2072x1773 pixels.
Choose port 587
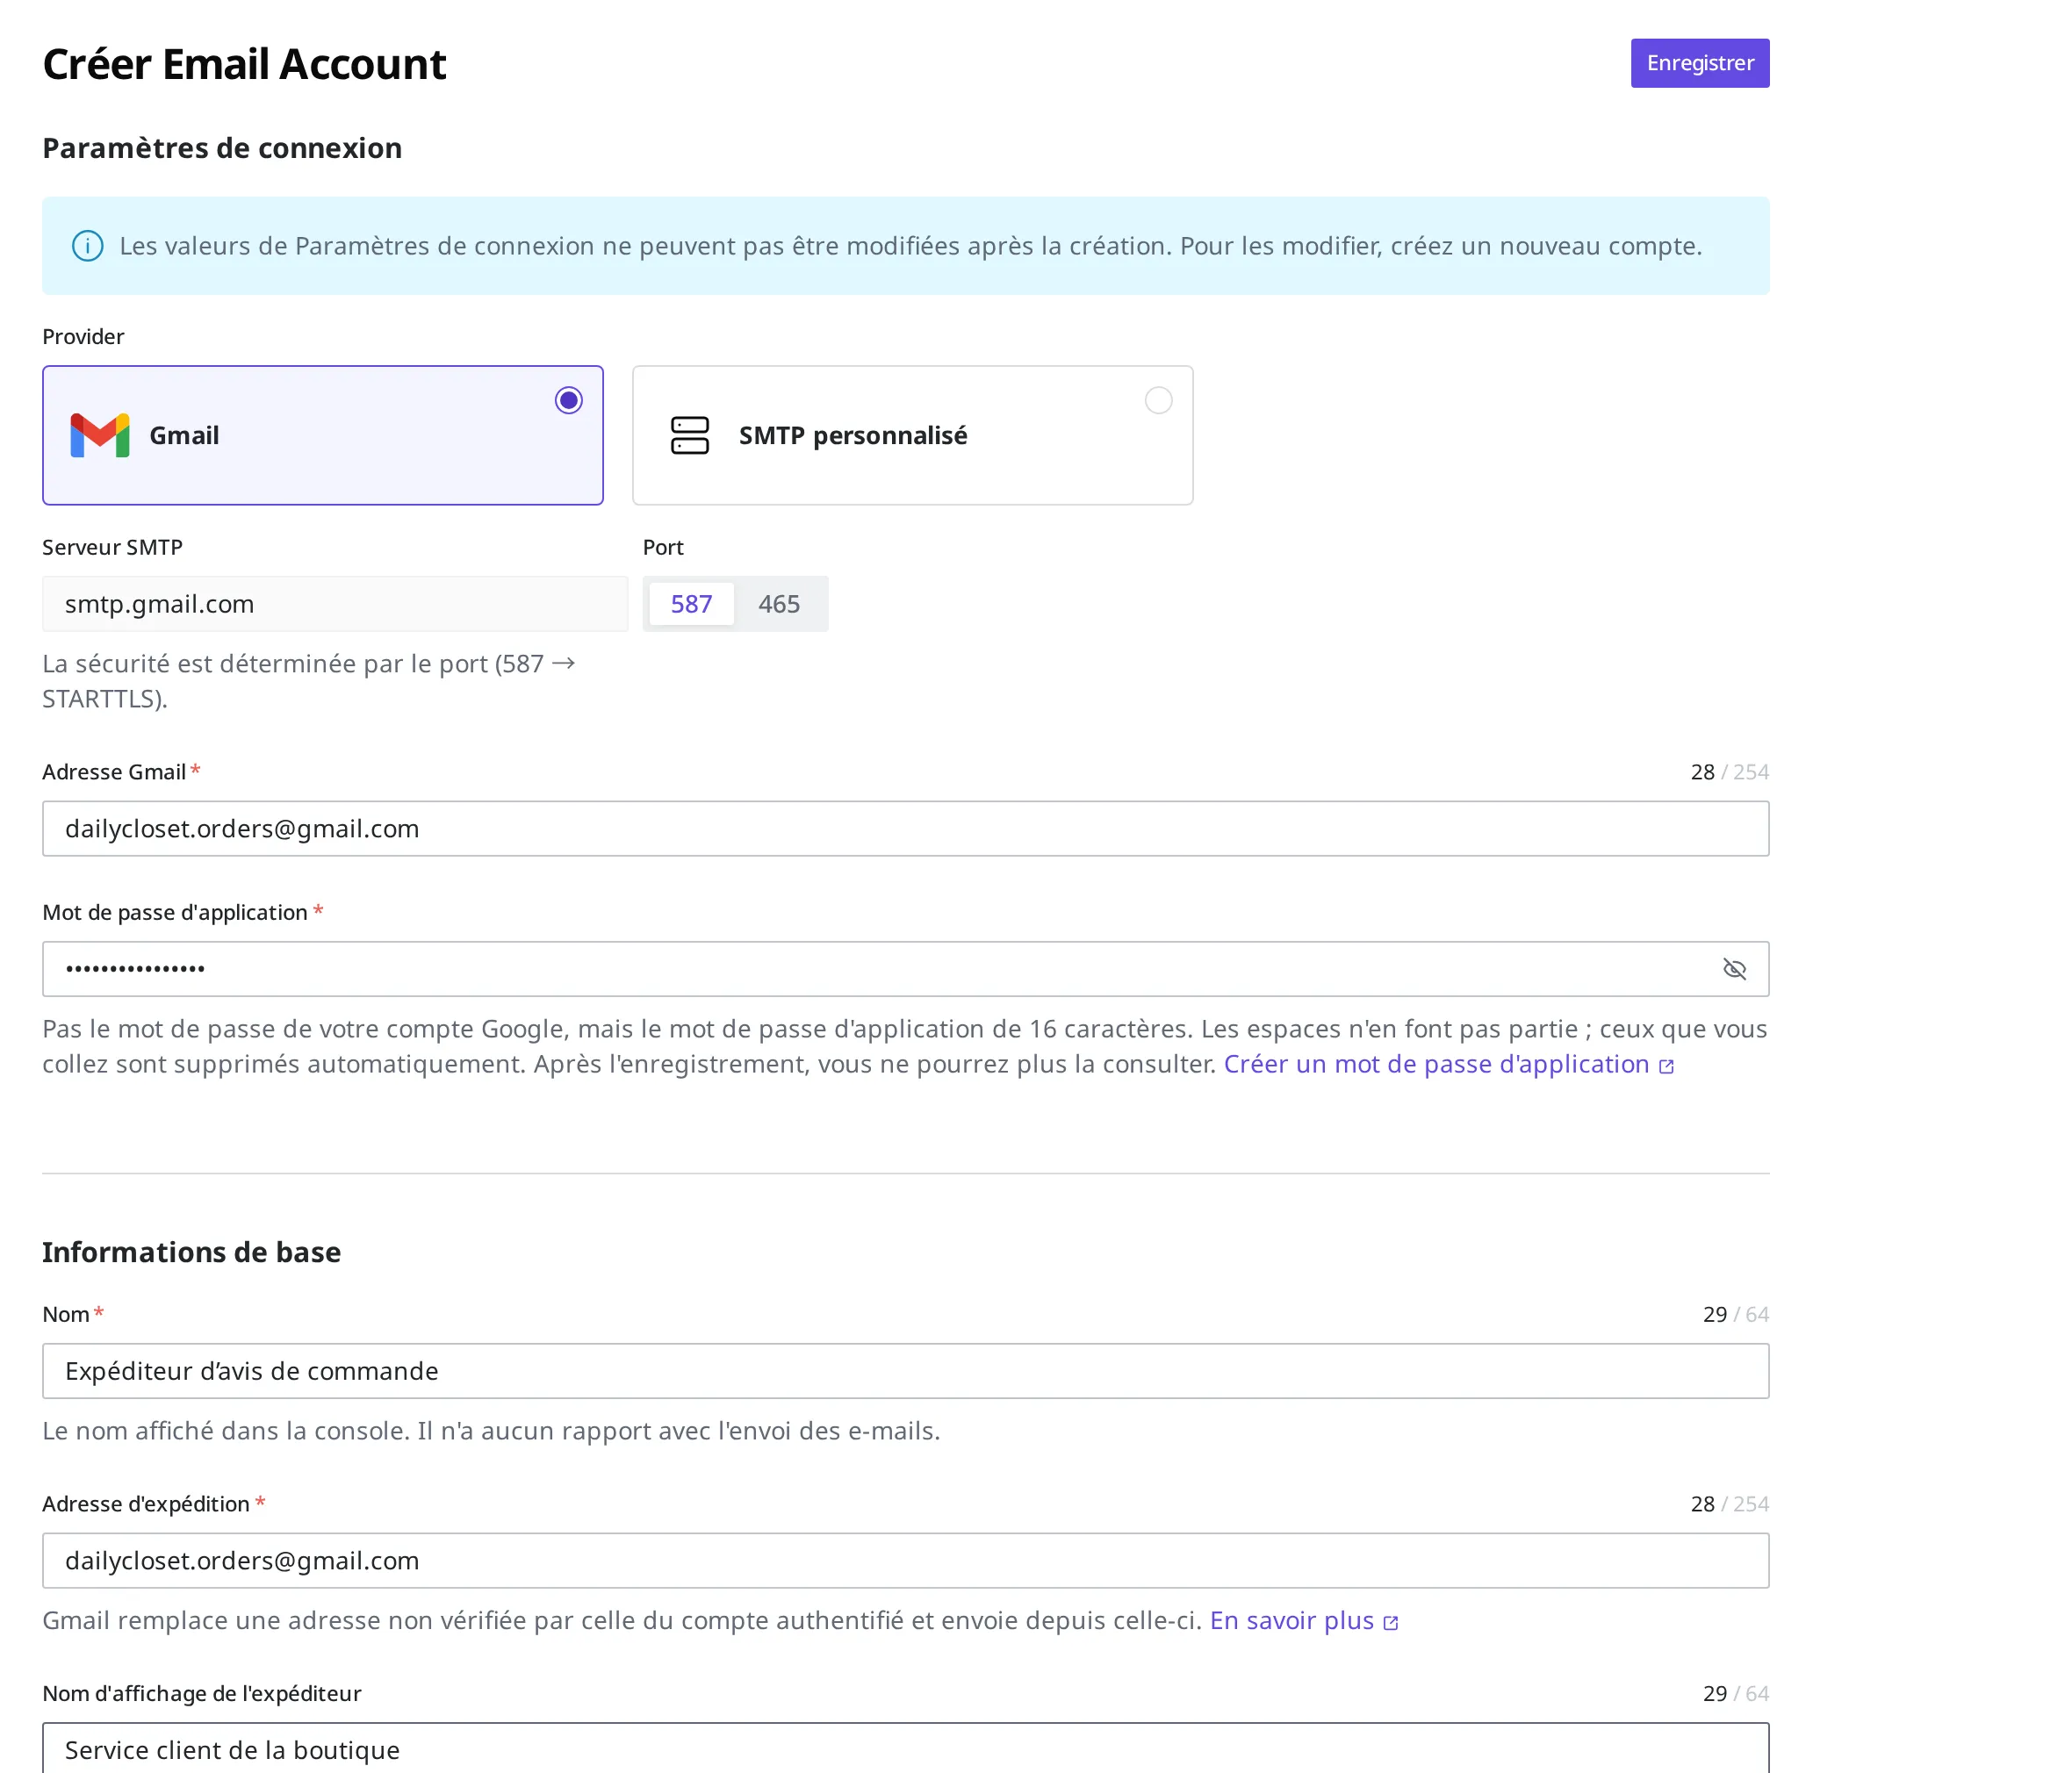691,604
